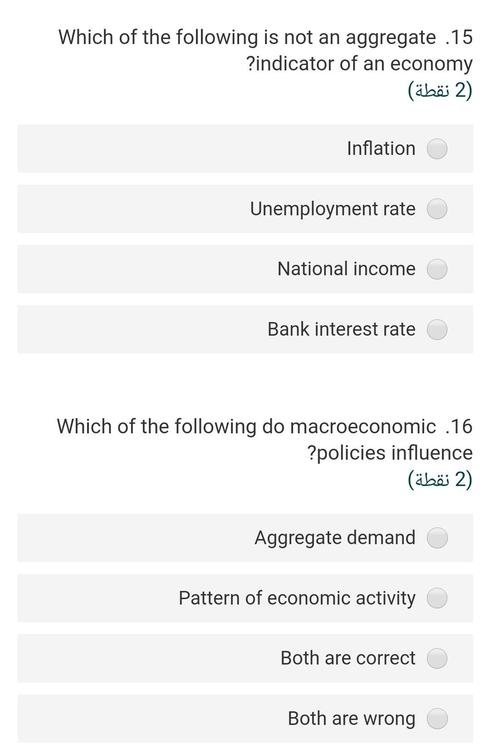490x749 pixels.
Task: Select Aggregate demand for question 16
Action: [437, 538]
